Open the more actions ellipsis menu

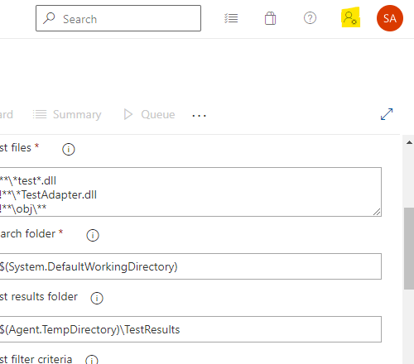[199, 116]
